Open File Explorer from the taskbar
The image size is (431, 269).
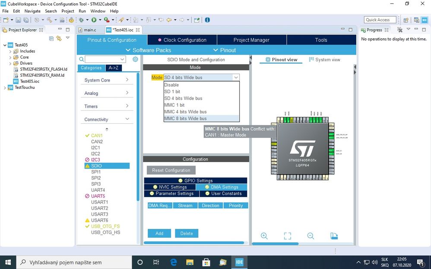click(x=190, y=262)
